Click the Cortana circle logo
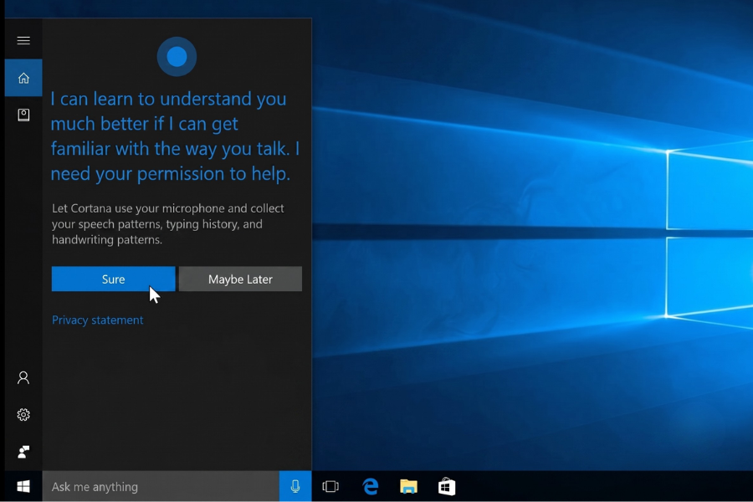 tap(177, 57)
